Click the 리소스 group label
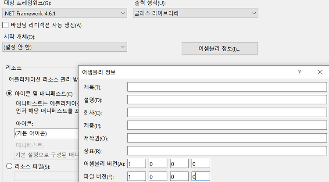Viewport: 329px width, 182px height. [14, 68]
